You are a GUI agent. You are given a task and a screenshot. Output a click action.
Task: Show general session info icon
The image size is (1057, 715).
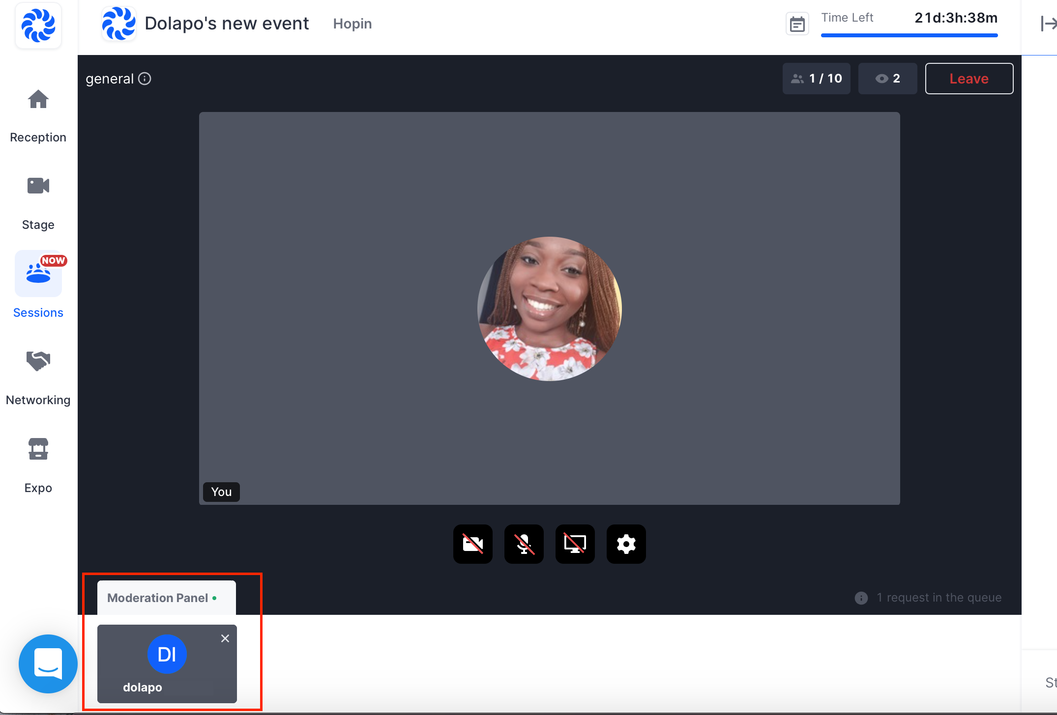(x=145, y=79)
